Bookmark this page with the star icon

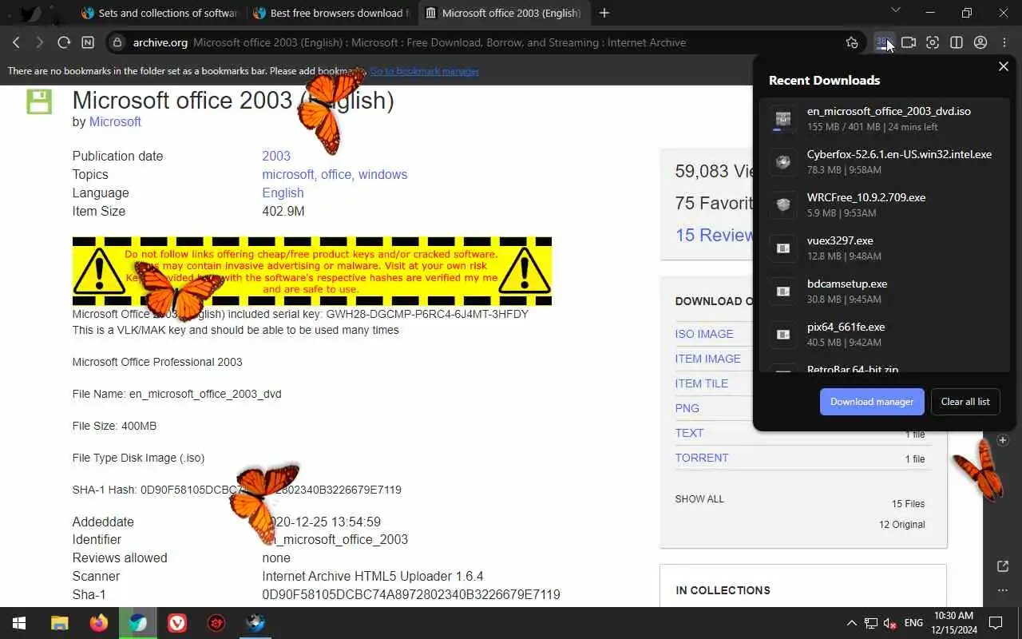point(852,42)
